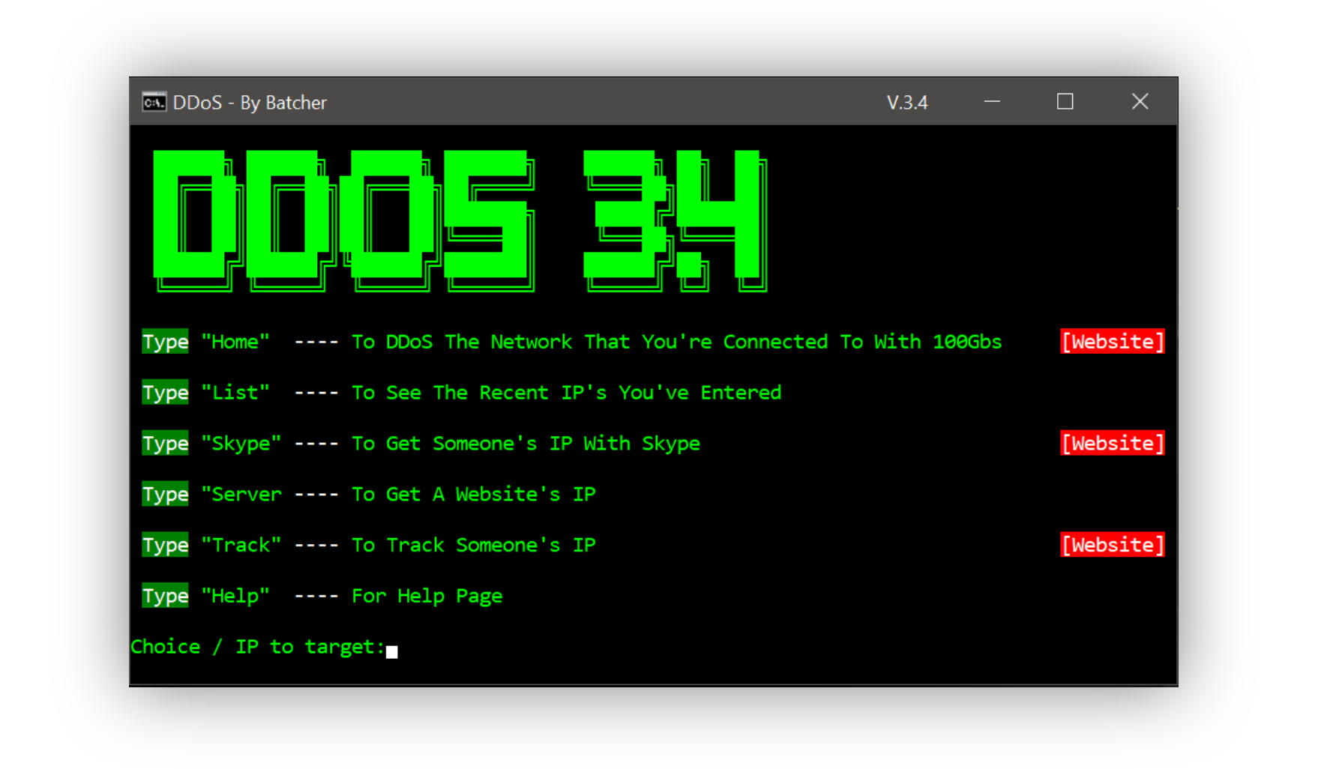This screenshot has height=769, width=1318.
Task: Select the "List" command entry
Action: click(x=235, y=393)
